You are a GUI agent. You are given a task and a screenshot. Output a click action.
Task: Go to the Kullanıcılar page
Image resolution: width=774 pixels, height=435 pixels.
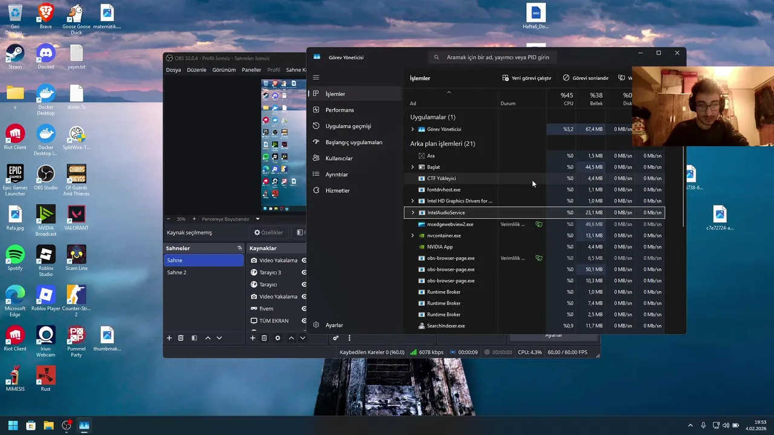pos(355,158)
